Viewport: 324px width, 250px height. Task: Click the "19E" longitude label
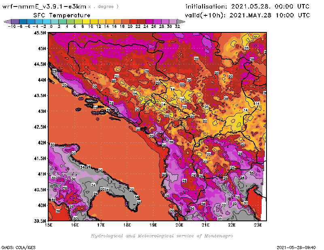pos(153,225)
